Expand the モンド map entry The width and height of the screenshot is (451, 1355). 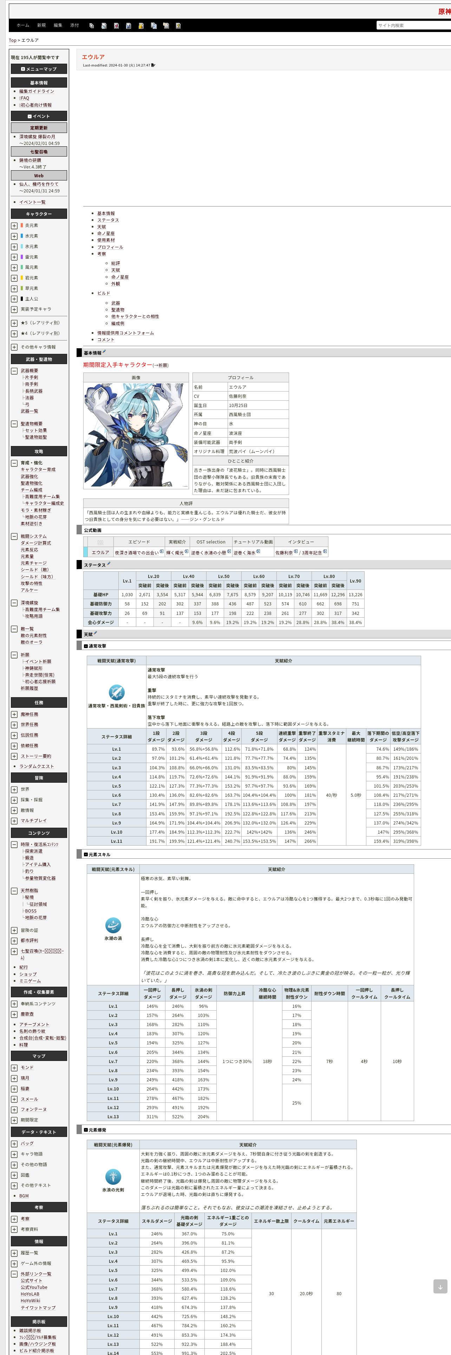pos(14,1067)
